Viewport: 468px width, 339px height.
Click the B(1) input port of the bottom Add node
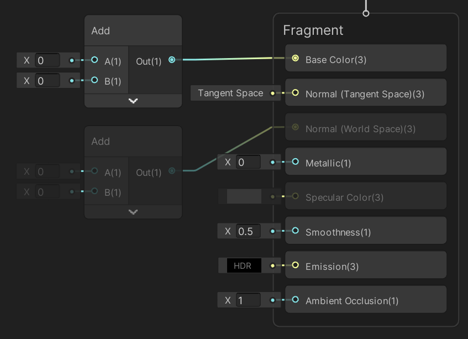pos(94,192)
